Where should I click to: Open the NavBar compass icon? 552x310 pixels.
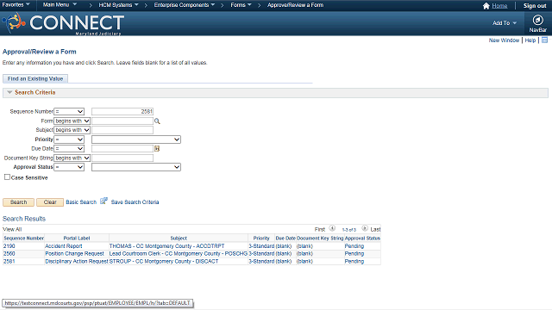point(537,20)
